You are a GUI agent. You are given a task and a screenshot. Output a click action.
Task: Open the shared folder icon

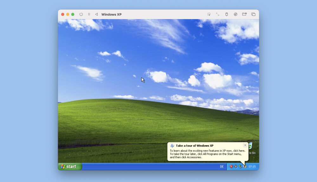pyautogui.click(x=244, y=14)
